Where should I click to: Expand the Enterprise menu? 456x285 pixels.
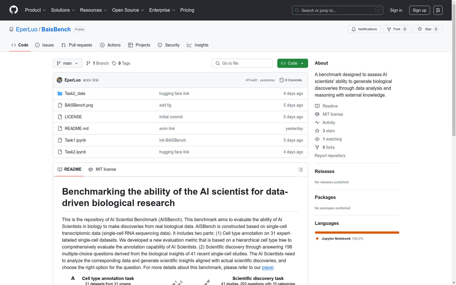coord(162,10)
